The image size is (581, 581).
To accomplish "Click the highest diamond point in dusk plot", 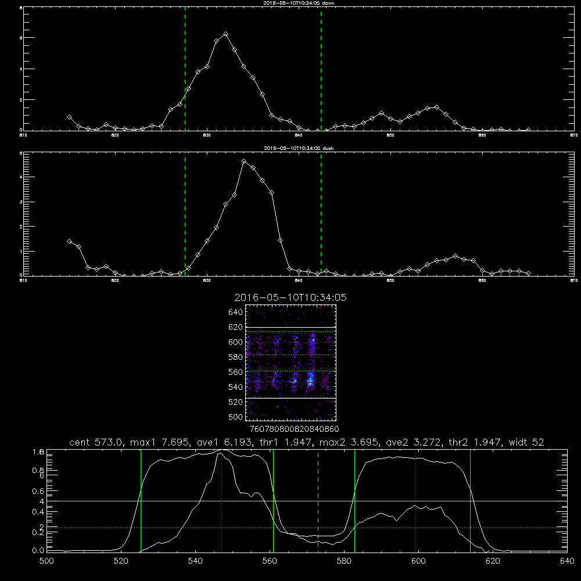I will [244, 161].
